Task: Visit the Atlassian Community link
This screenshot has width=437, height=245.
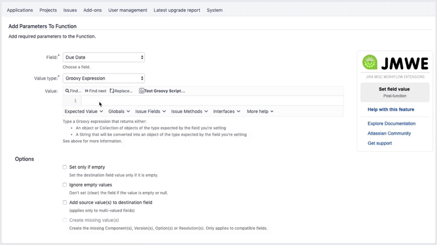Action: (389, 133)
